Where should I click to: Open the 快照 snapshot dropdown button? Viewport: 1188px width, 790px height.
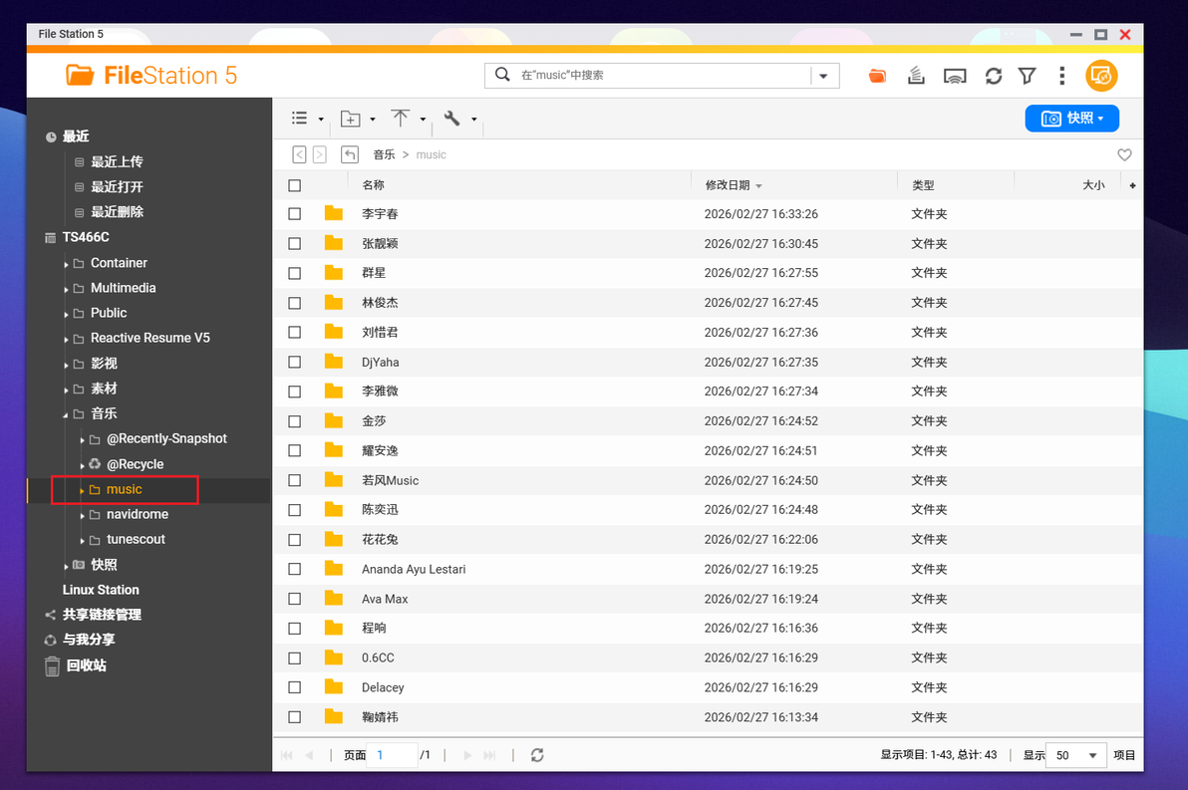pyautogui.click(x=1071, y=119)
